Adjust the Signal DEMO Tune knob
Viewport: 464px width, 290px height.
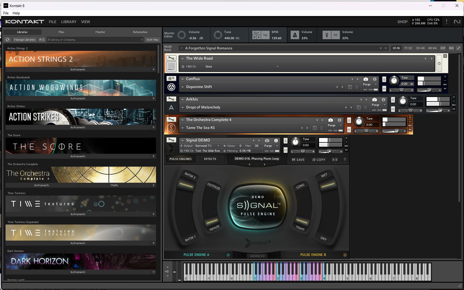295,142
